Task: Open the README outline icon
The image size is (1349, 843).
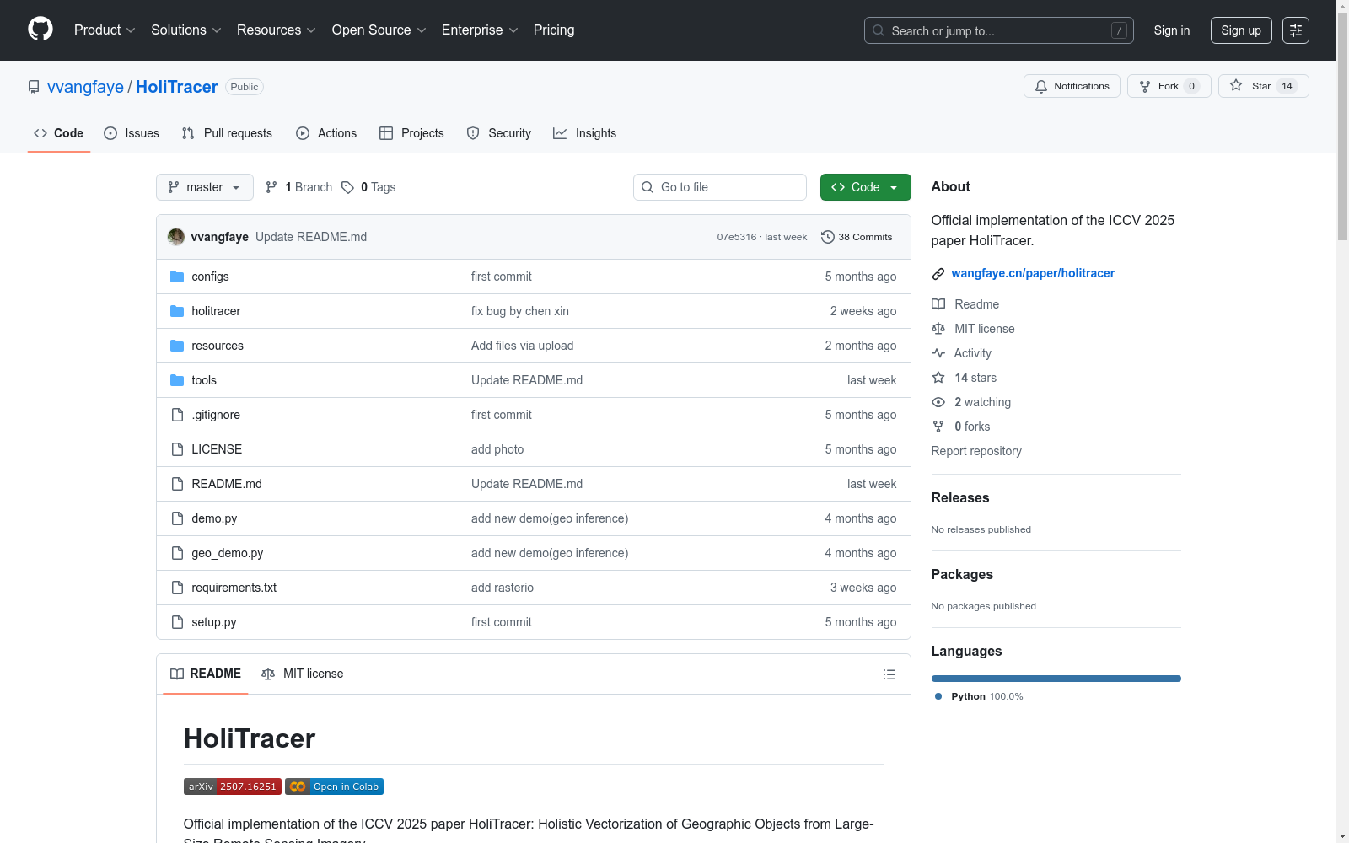Action: pos(889,674)
